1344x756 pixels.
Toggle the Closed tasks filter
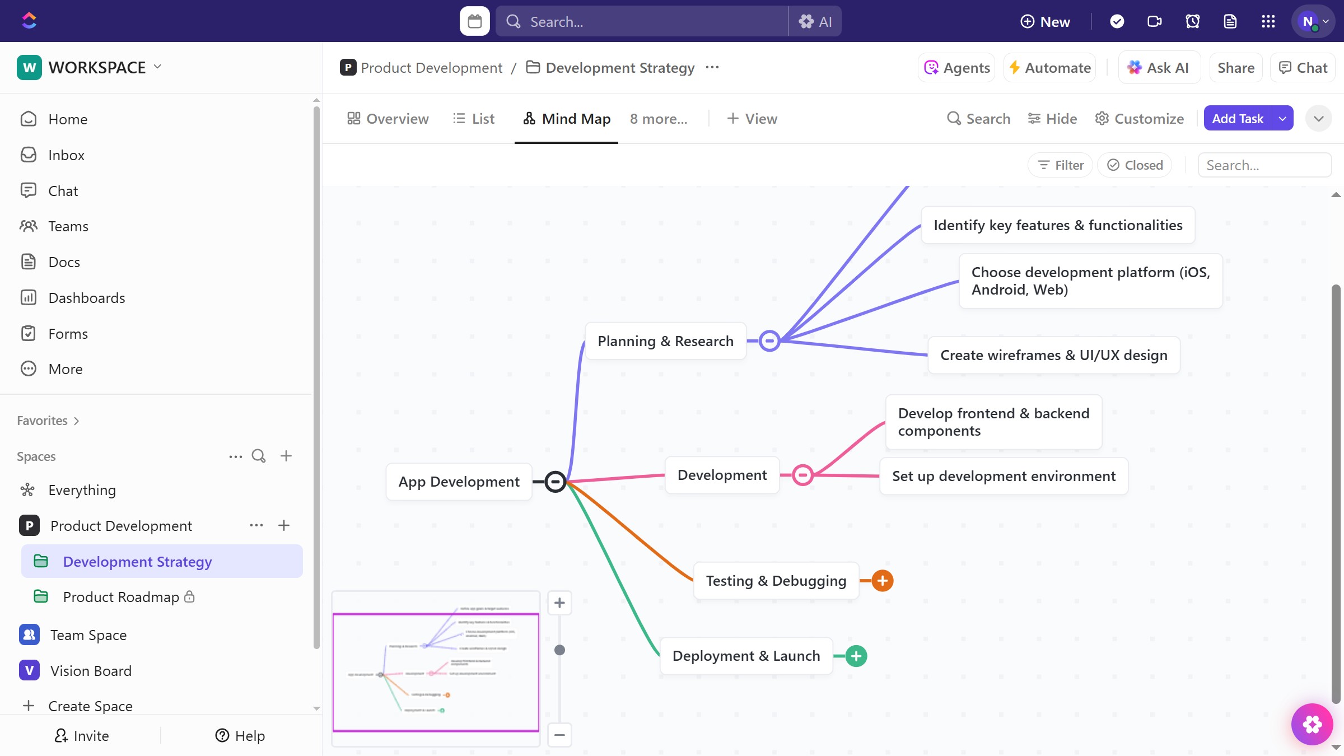[1135, 165]
